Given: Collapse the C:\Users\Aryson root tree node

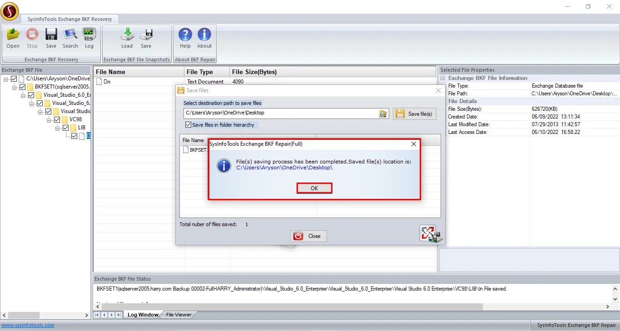Looking at the screenshot, I should click(x=6, y=79).
